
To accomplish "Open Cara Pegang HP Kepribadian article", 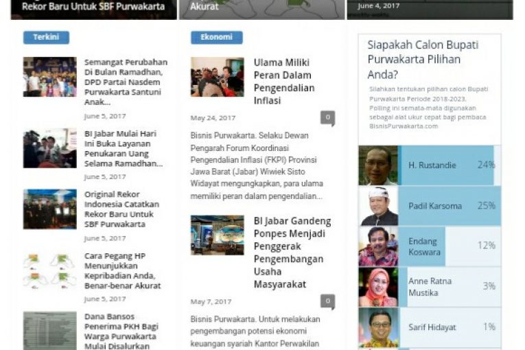I will 122,270.
